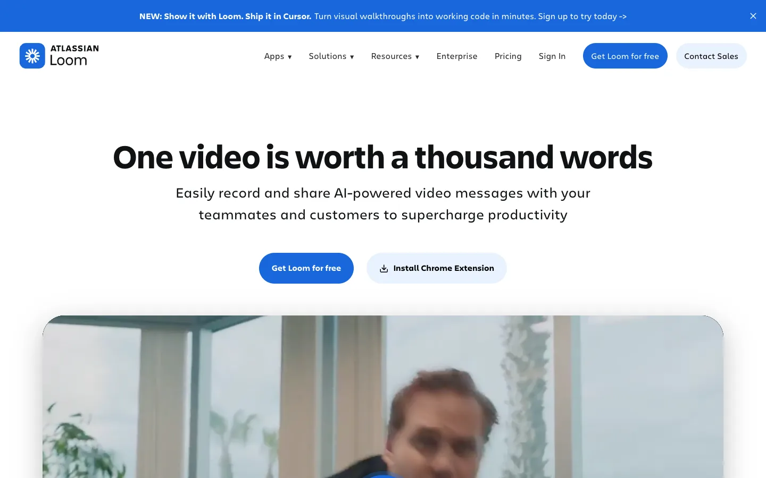Click Get Loom for free below the headline
Viewport: 766px width, 478px height.
306,268
